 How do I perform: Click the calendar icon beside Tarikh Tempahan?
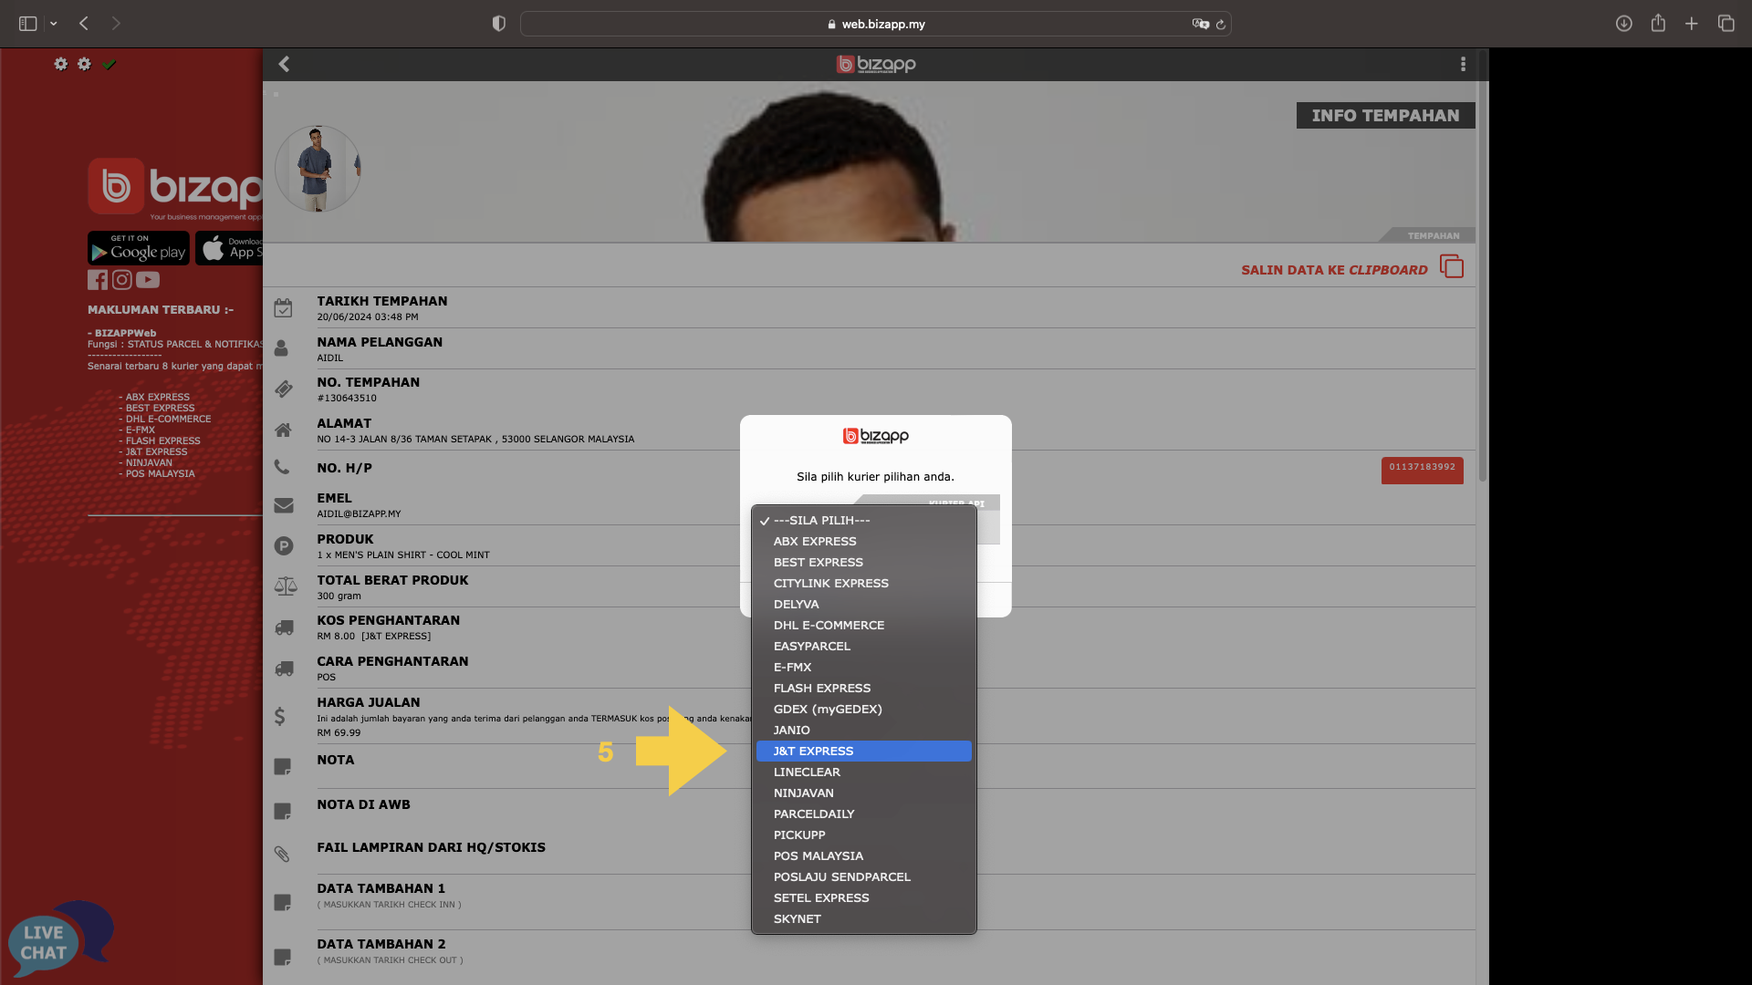[x=283, y=308]
